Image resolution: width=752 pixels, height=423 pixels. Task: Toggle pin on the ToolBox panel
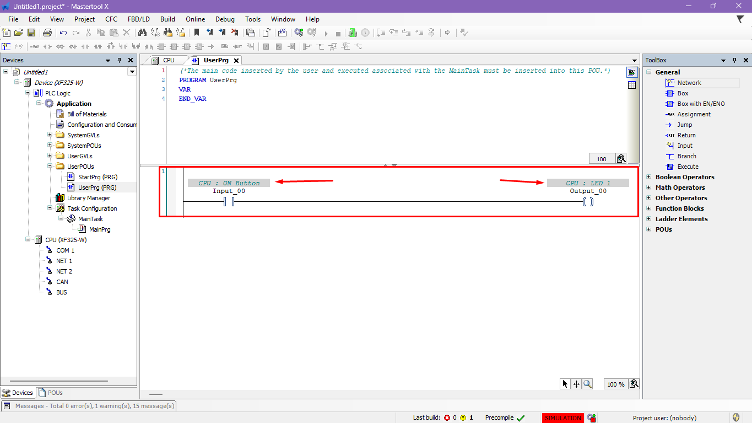pos(735,60)
